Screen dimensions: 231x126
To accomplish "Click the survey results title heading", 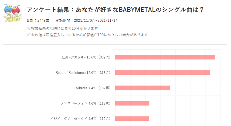I will point(115,10).
